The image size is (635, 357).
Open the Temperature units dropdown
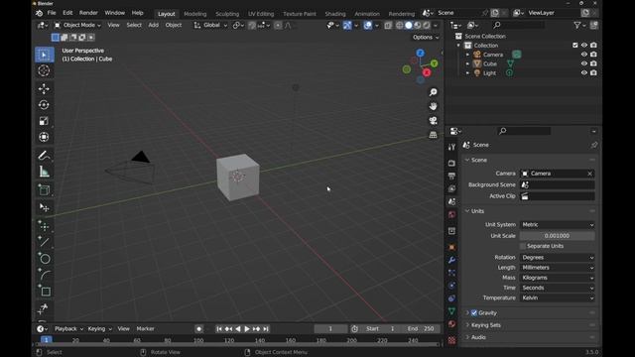click(558, 297)
